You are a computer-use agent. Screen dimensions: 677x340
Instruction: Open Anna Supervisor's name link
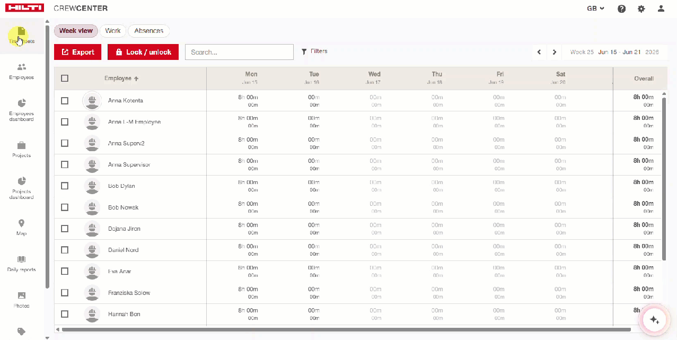click(x=129, y=164)
